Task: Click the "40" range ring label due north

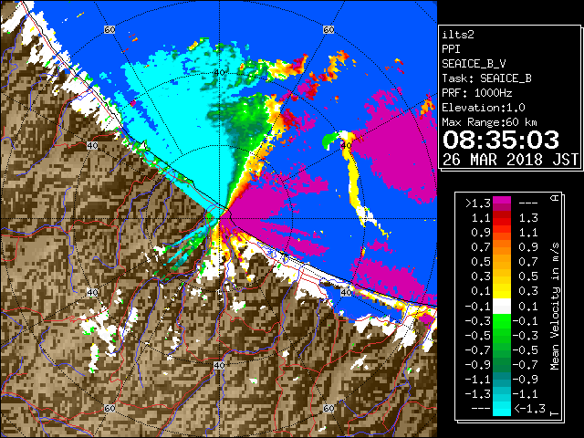Action: point(219,73)
